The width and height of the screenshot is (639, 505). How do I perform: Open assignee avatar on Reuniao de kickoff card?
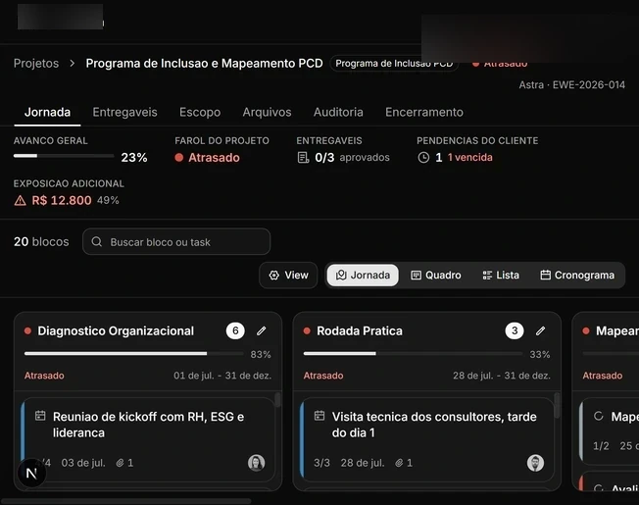[x=257, y=463]
